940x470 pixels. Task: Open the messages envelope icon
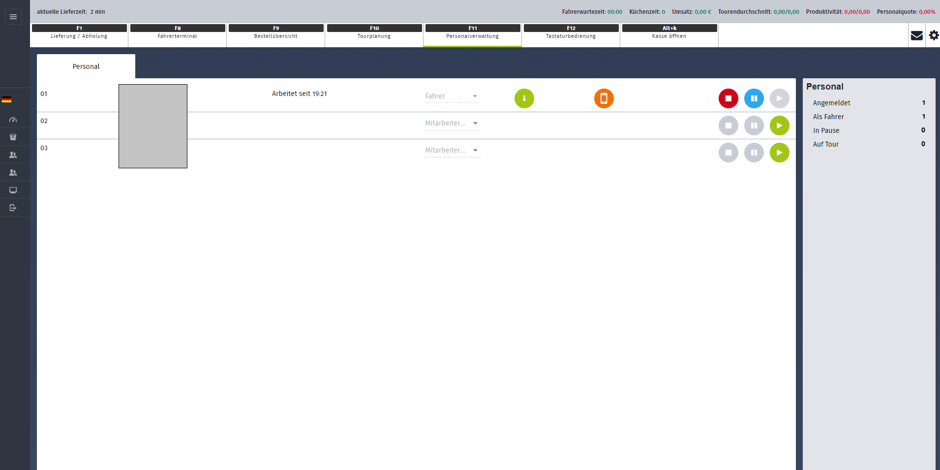tap(917, 35)
